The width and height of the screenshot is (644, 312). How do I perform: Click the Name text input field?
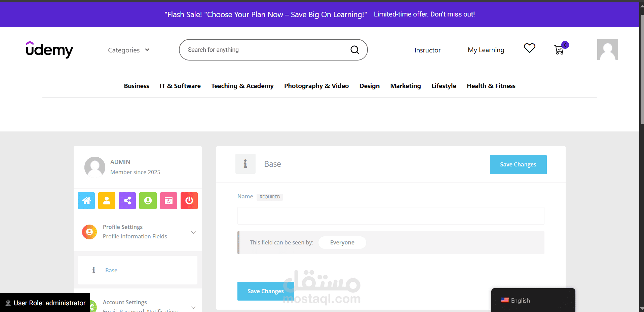(391, 216)
